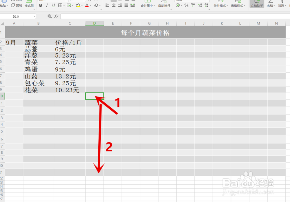Toggle italic formatting

pyautogui.click(x=47, y=5)
